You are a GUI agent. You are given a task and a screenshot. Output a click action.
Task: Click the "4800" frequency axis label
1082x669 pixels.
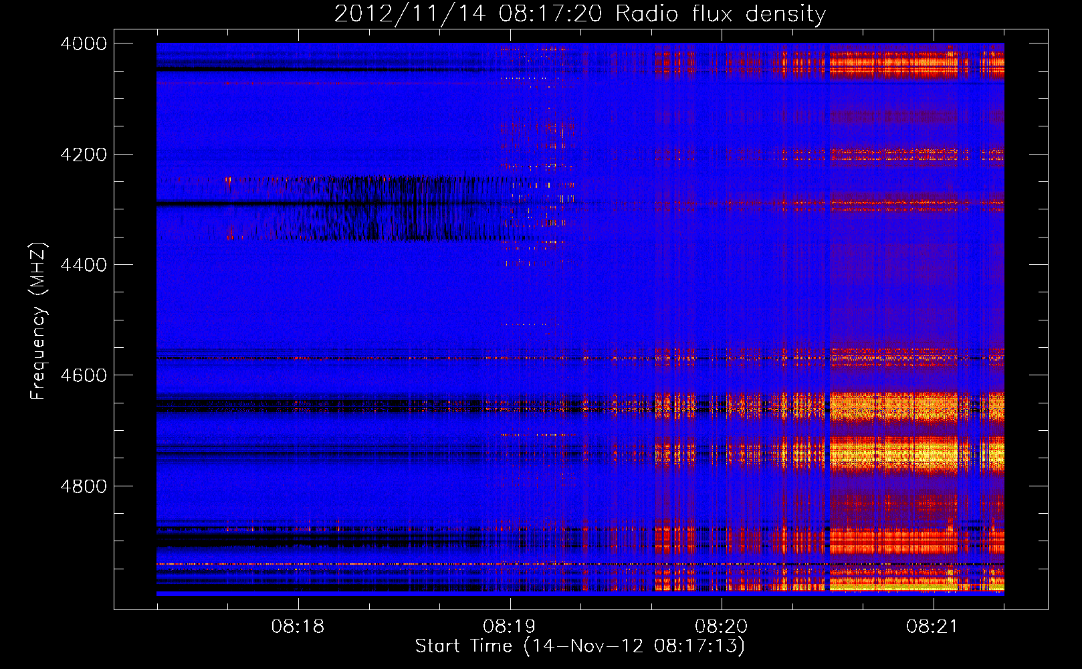click(83, 486)
